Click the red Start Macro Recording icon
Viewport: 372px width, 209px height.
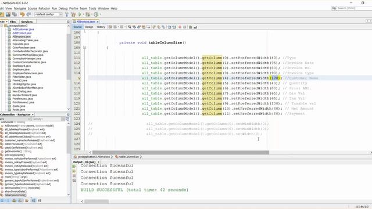tap(180, 27)
